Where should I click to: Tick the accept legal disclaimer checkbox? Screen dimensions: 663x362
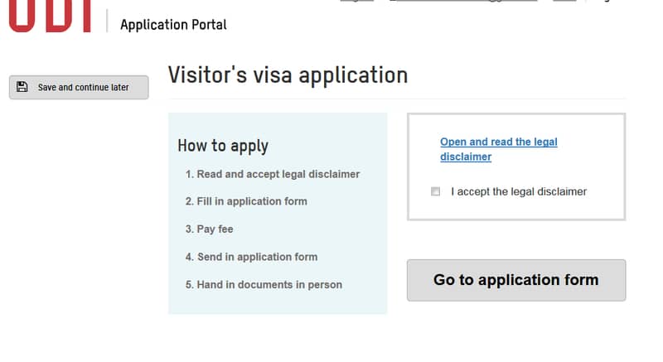pyautogui.click(x=435, y=192)
